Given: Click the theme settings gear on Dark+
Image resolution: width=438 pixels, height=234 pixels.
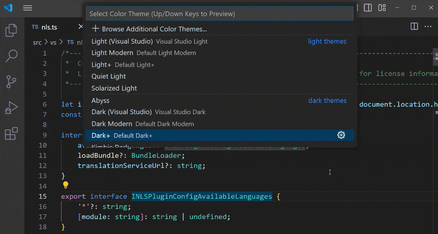Looking at the screenshot, I should click(x=341, y=135).
